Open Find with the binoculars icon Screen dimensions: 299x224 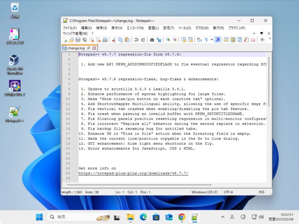click(x=152, y=40)
